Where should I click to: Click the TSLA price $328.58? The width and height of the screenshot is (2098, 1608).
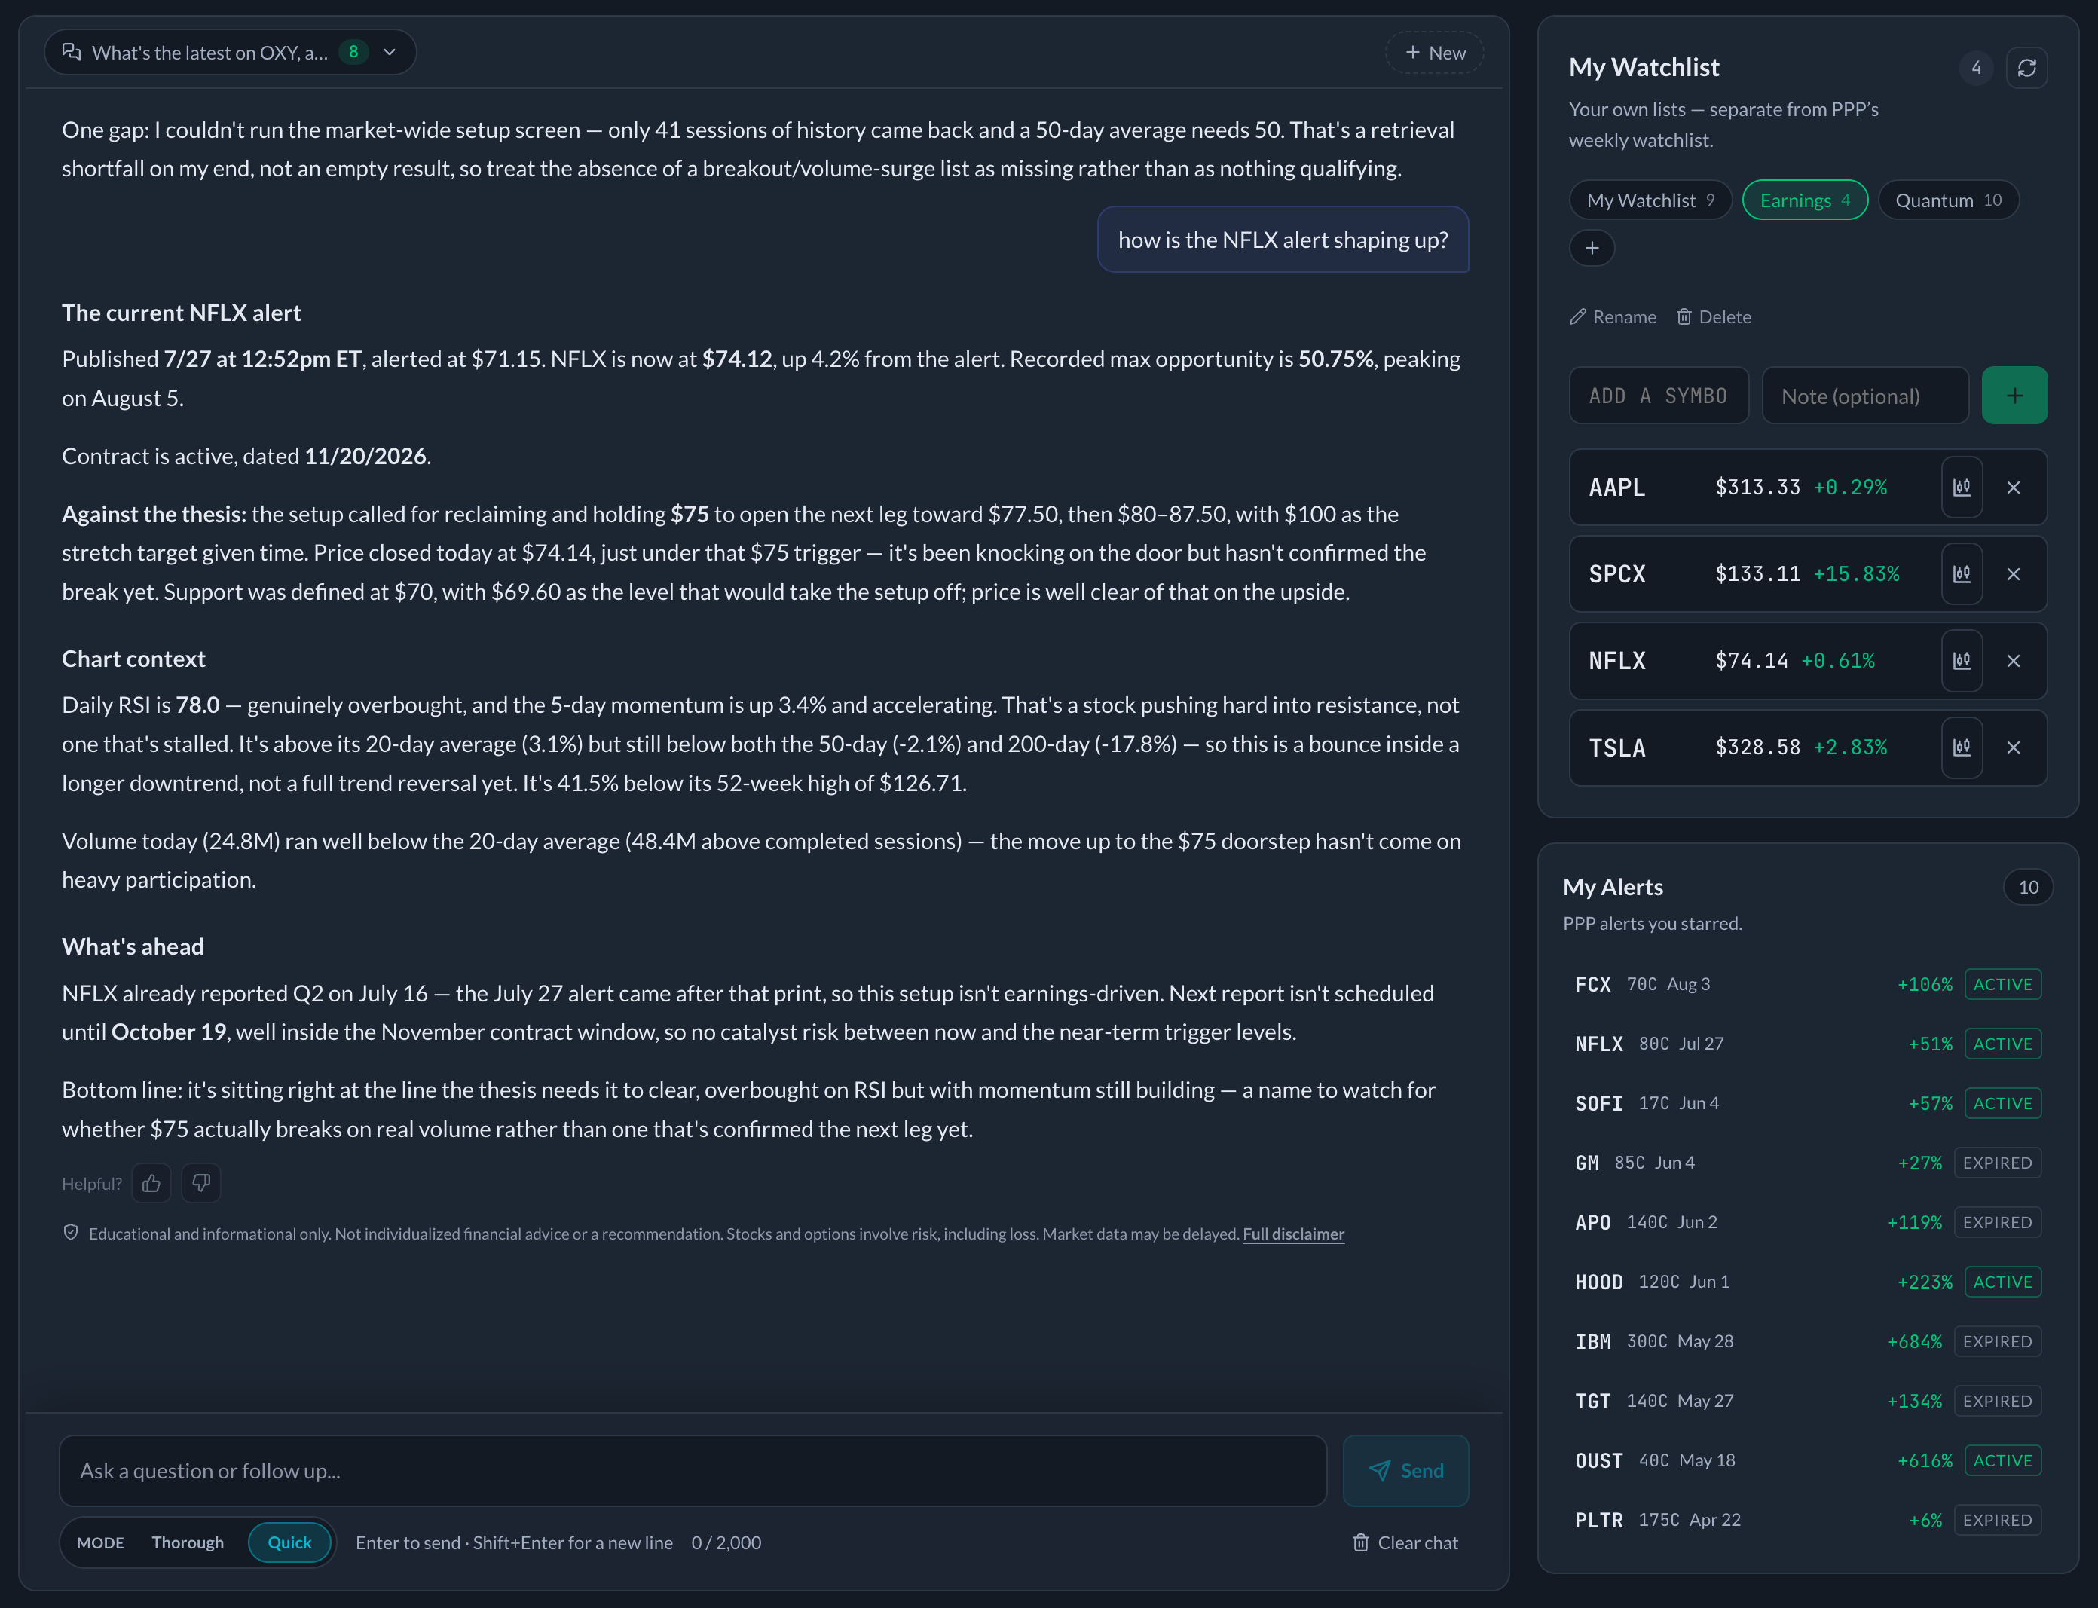(x=1757, y=747)
